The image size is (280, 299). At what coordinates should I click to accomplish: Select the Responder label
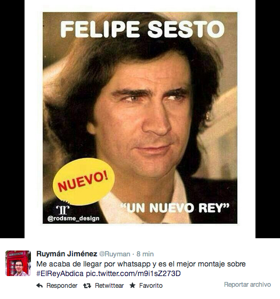[x=62, y=286]
